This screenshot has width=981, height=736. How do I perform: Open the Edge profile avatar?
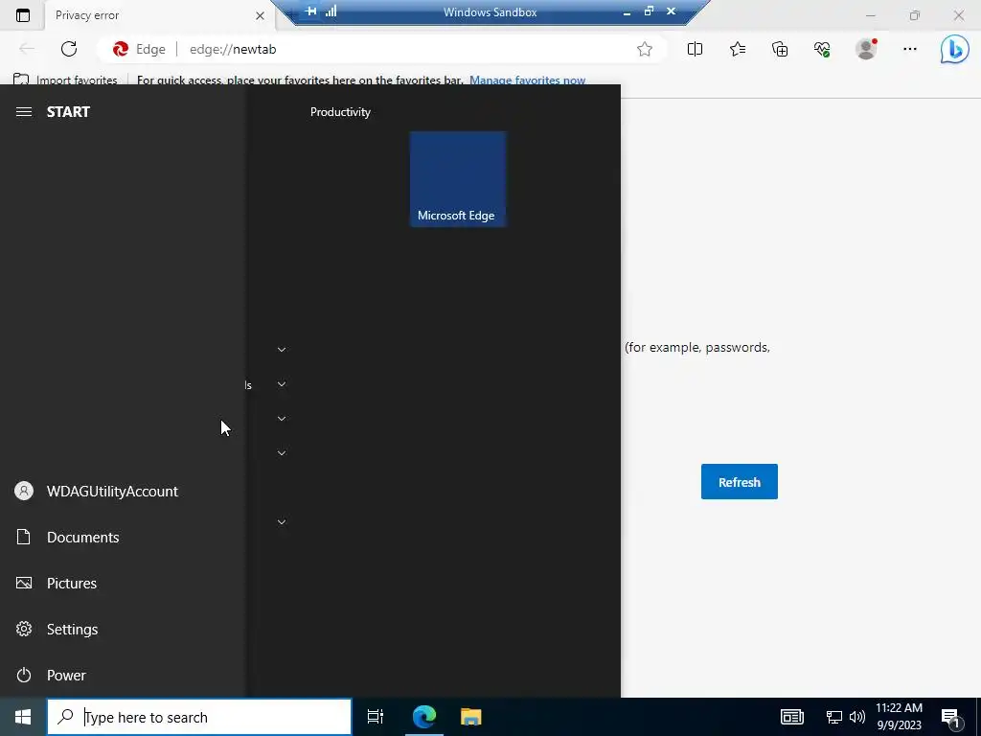(x=866, y=50)
